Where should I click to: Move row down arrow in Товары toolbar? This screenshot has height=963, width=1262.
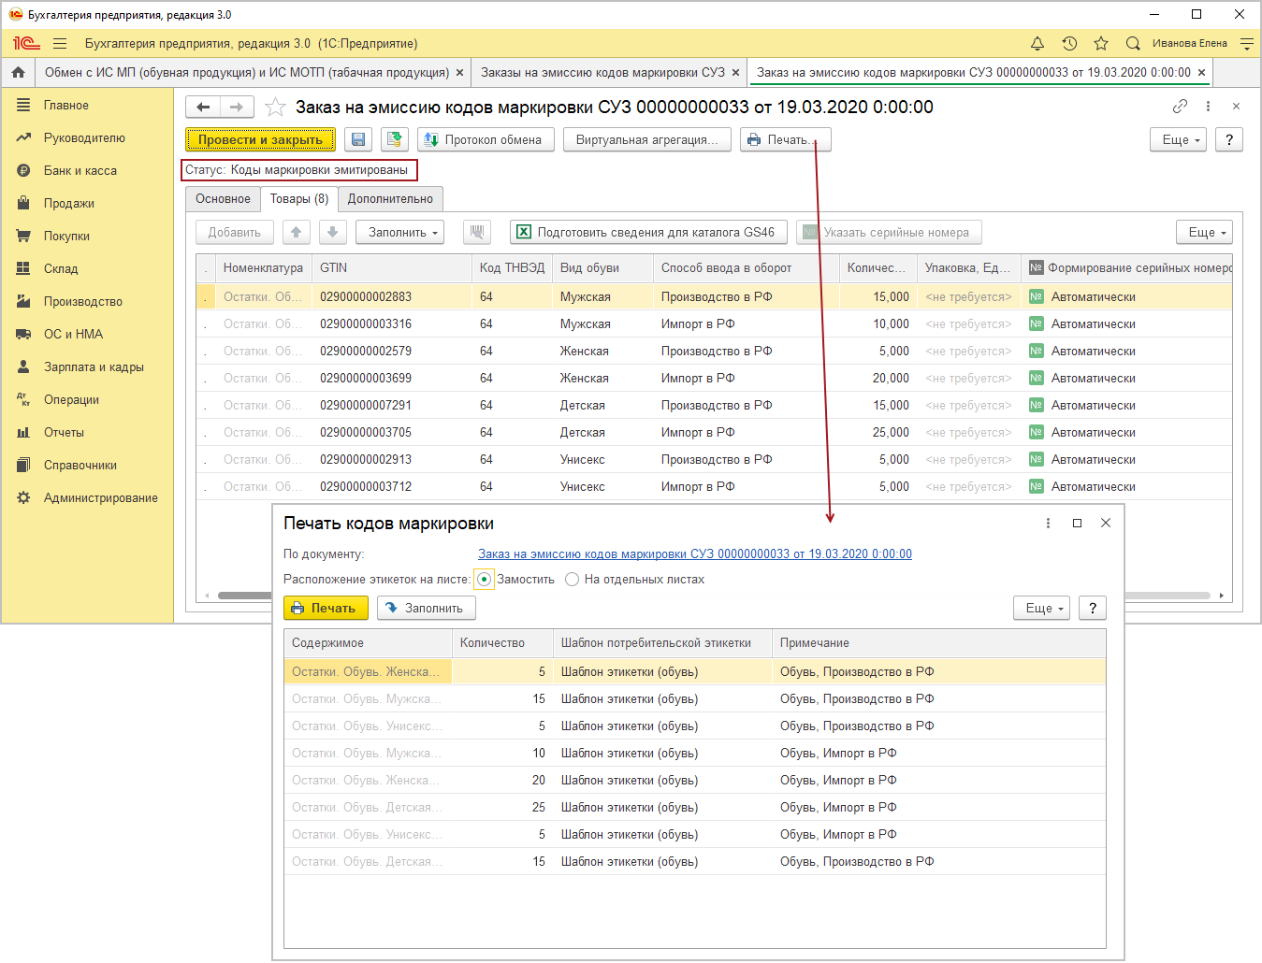333,232
